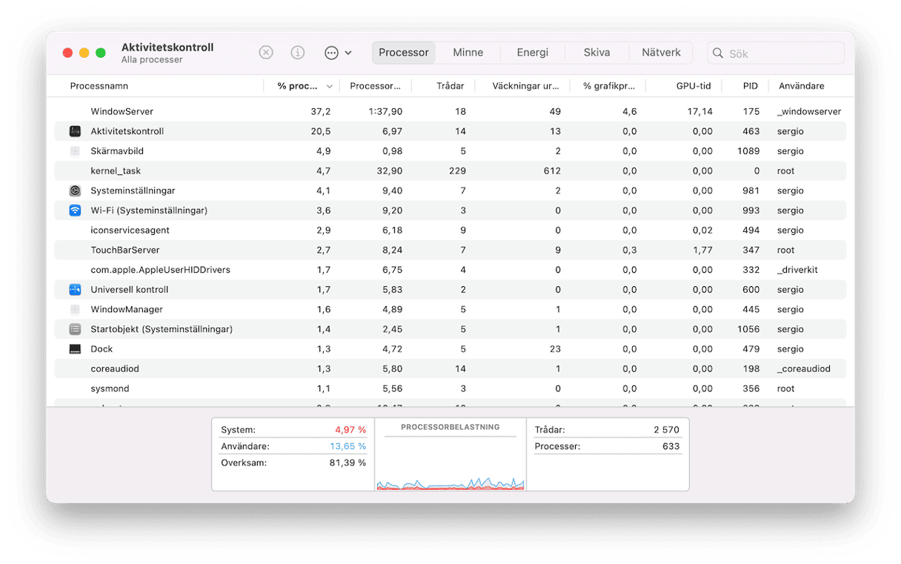The image size is (901, 564).
Task: Click the _coreaudiod user cell
Action: coord(803,369)
